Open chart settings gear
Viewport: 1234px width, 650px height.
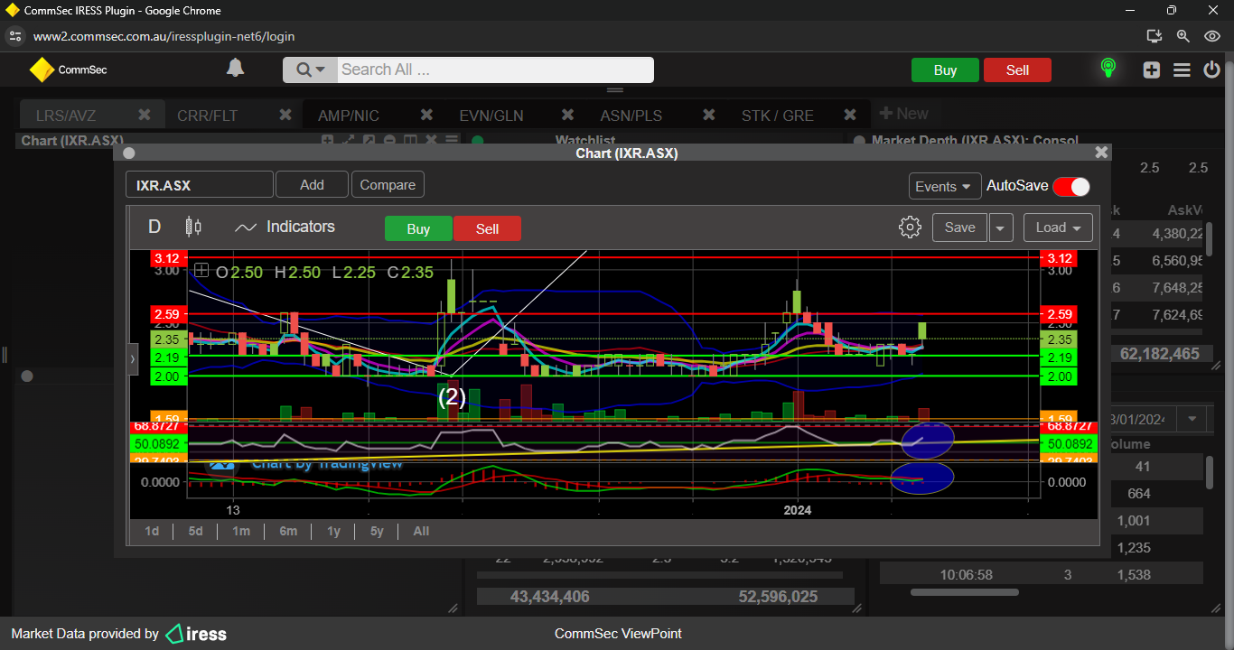(x=910, y=227)
